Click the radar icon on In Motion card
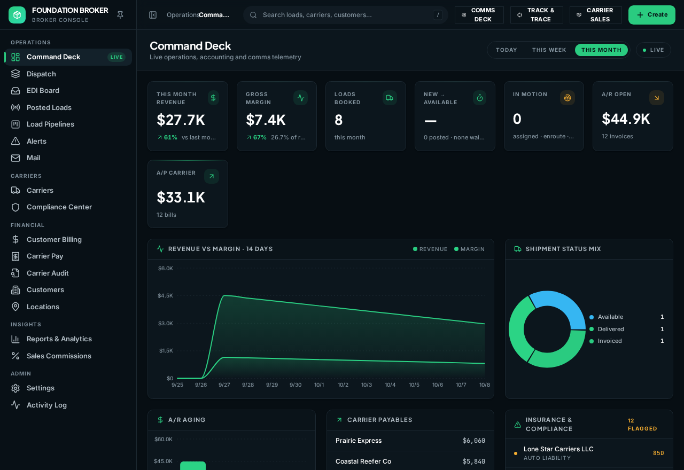Image resolution: width=684 pixels, height=470 pixels. pos(568,98)
